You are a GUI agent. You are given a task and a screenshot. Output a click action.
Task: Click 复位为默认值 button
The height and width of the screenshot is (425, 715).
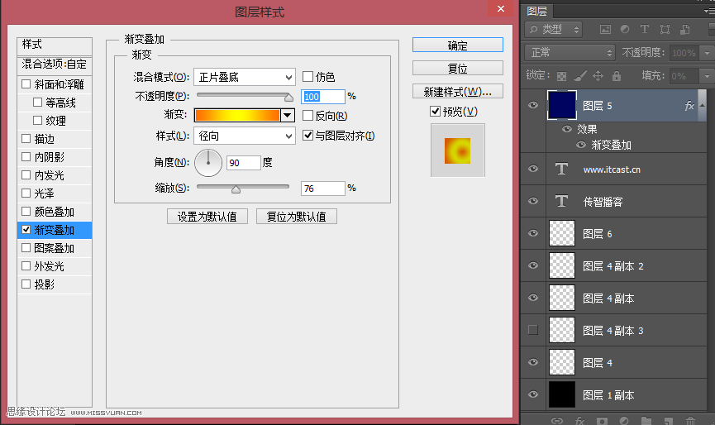297,217
